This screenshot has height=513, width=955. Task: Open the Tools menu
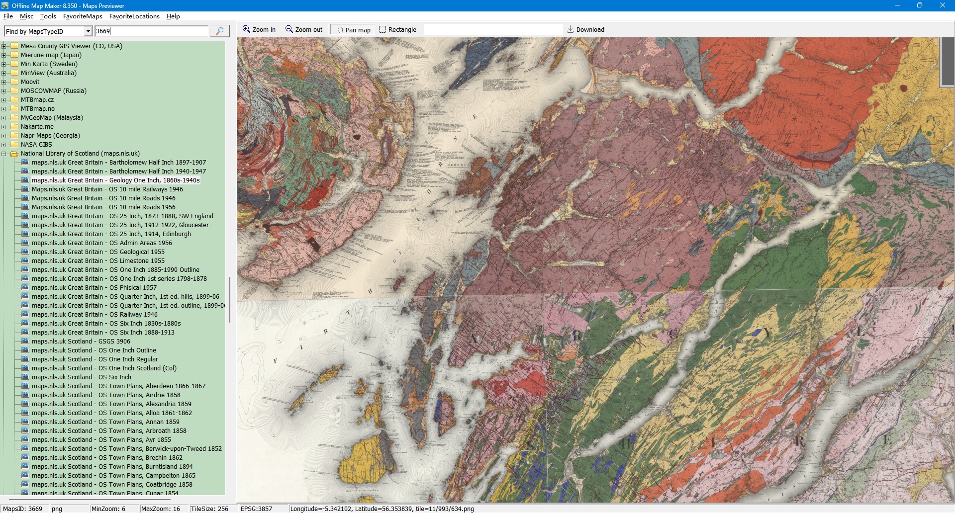click(x=48, y=16)
